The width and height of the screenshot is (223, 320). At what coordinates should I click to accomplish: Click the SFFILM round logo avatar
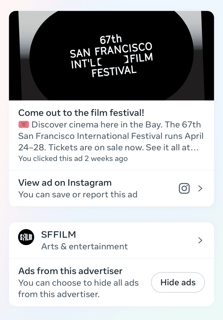(x=26, y=237)
